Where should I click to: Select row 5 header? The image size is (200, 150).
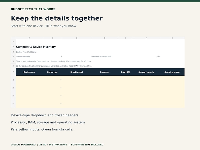pos(13,61)
